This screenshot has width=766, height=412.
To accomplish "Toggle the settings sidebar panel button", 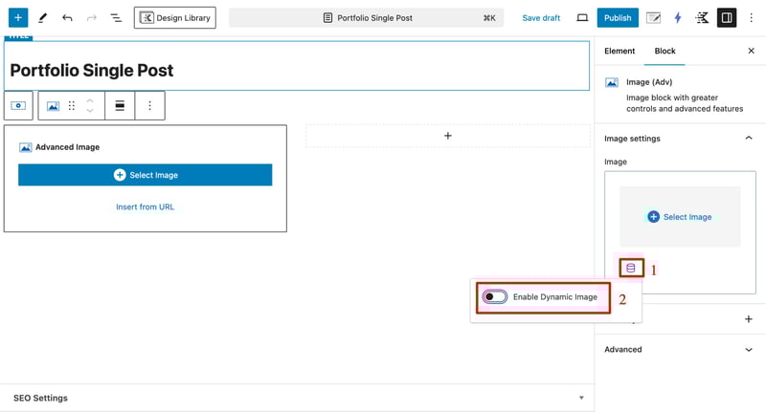I will pyautogui.click(x=727, y=17).
